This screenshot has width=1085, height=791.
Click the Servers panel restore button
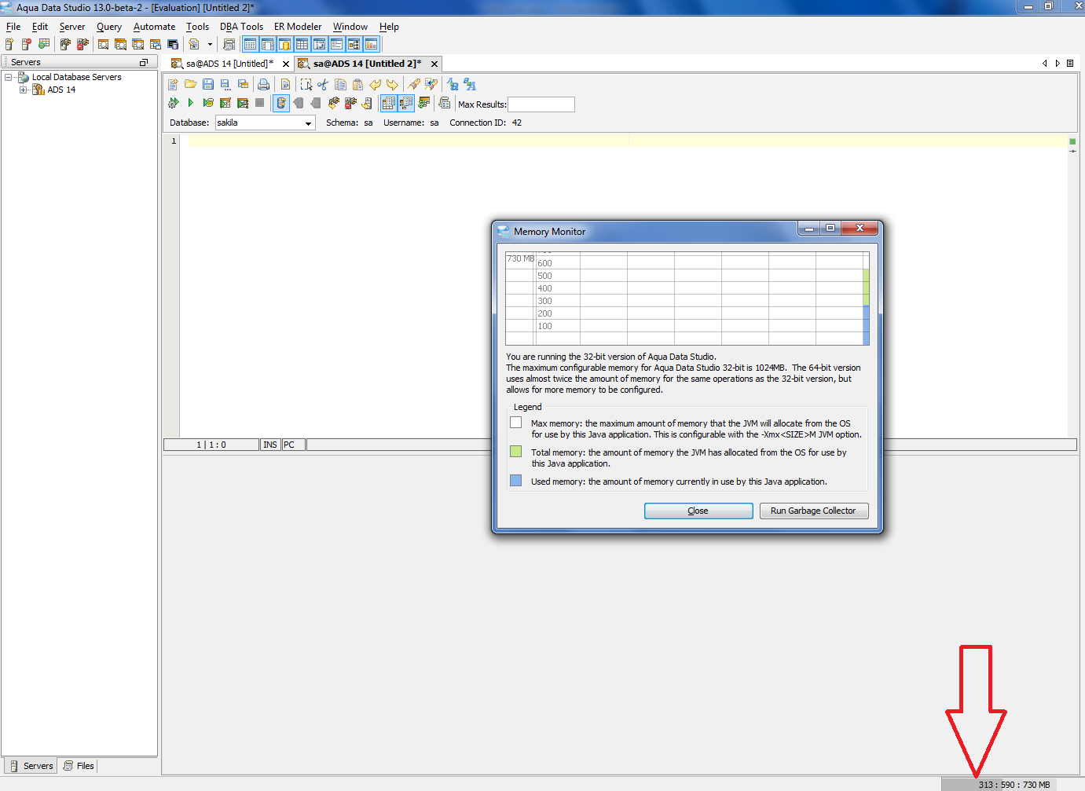coord(144,62)
